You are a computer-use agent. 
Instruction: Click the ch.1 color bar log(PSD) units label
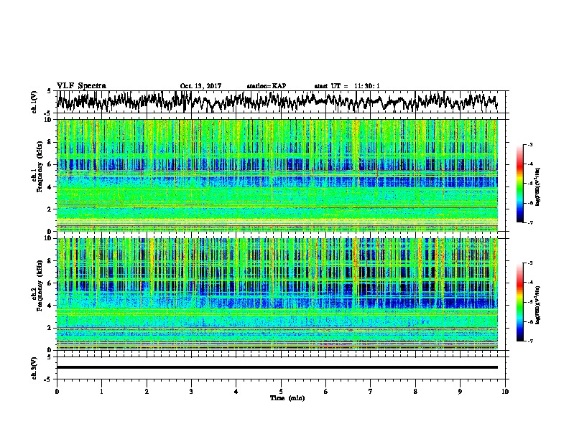[x=538, y=187]
